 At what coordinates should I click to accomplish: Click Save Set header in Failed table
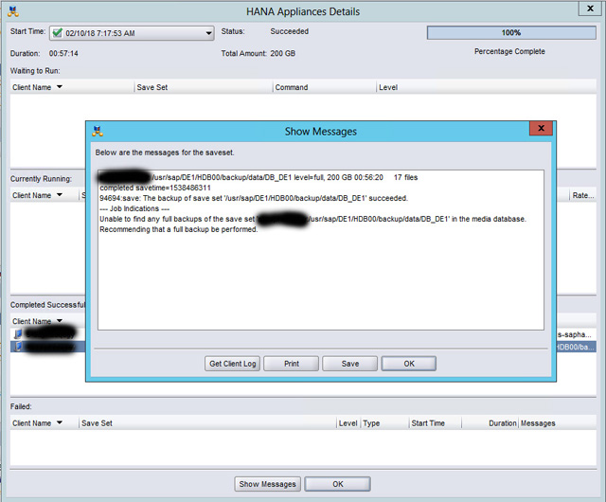tap(97, 423)
